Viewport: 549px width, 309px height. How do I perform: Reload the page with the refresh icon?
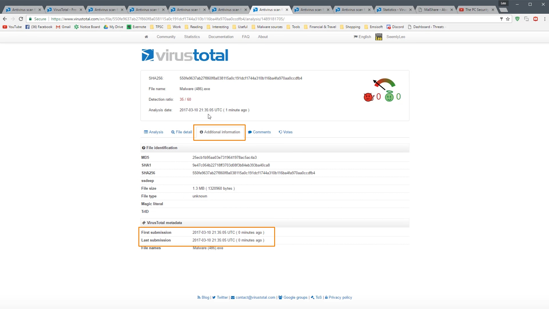tap(21, 19)
